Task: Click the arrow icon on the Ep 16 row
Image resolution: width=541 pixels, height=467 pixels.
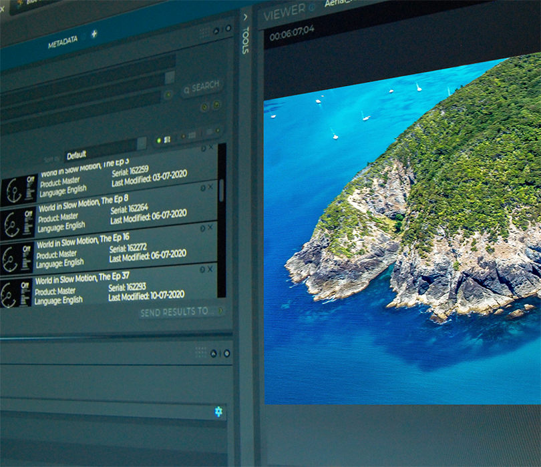Action: coord(203,227)
